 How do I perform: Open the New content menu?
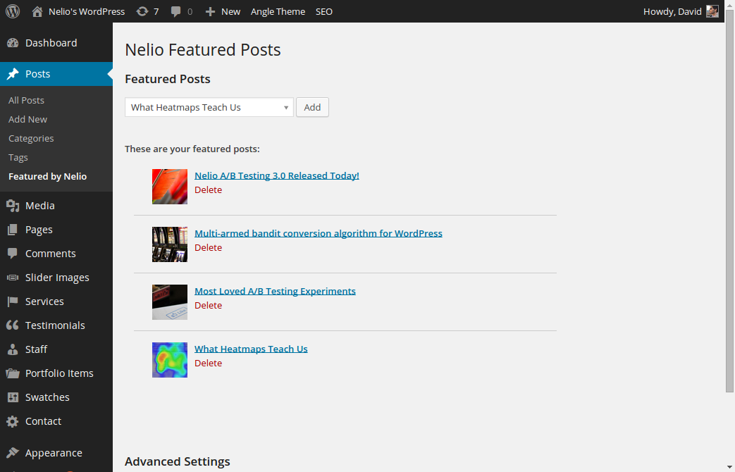pyautogui.click(x=223, y=12)
